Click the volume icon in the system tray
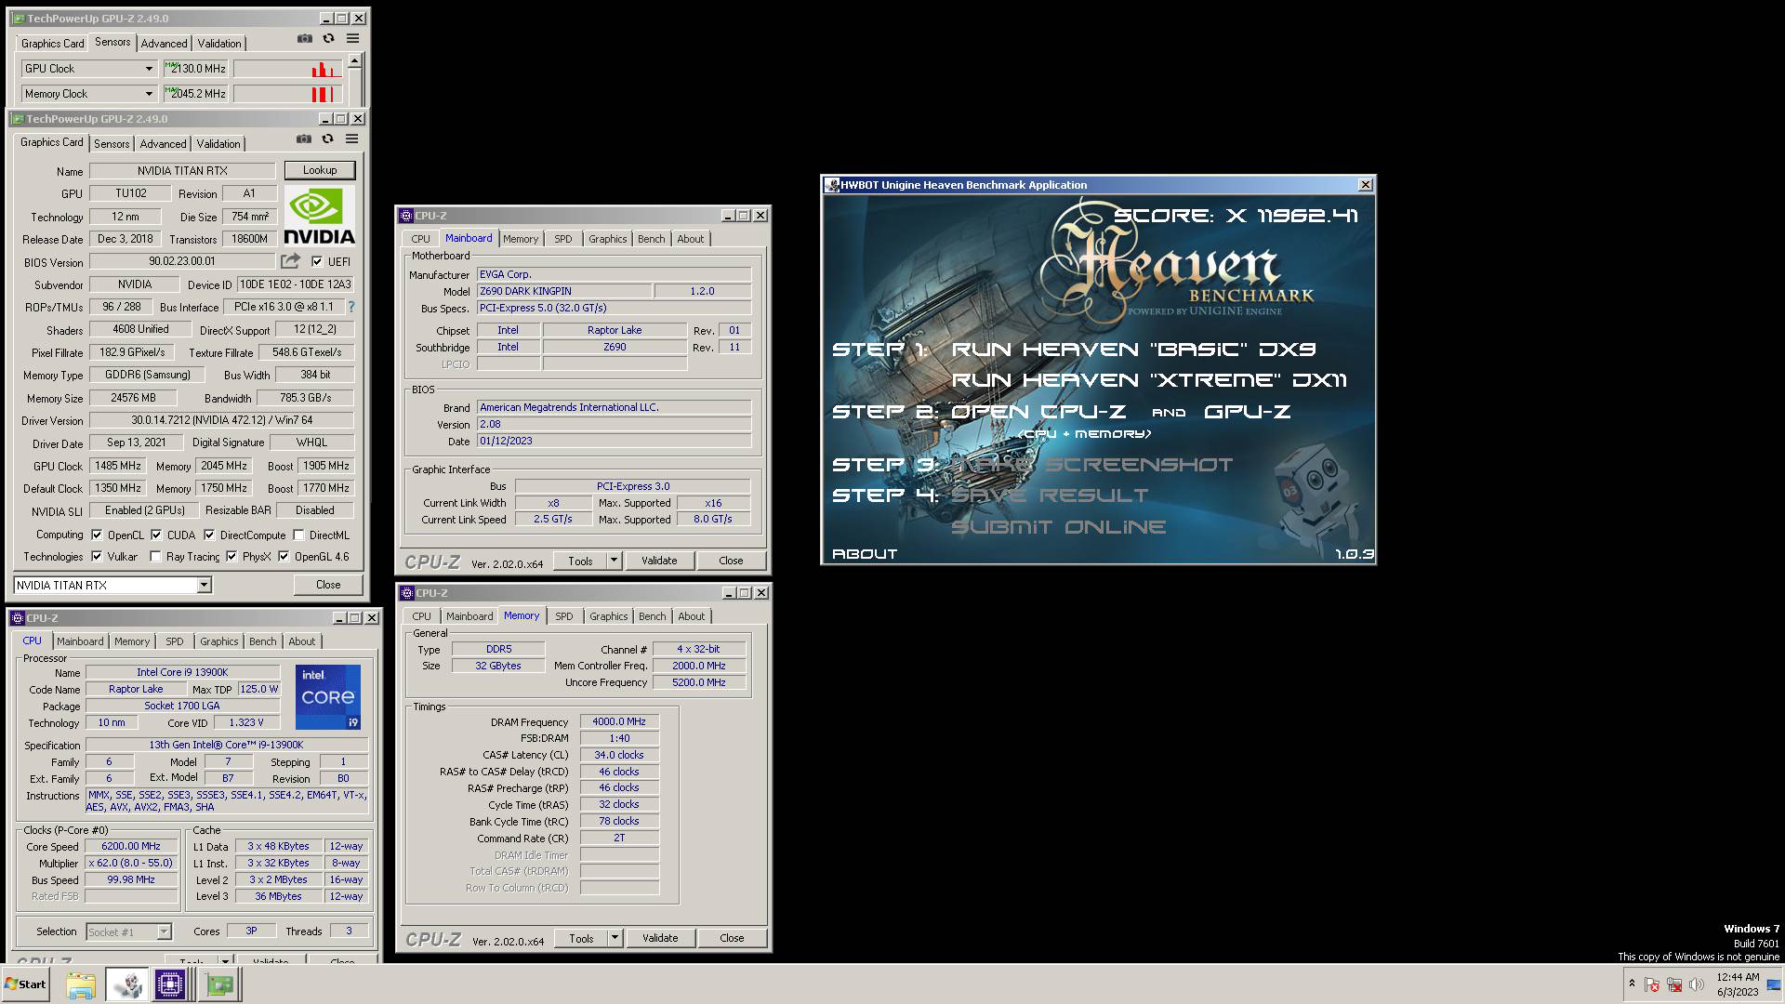The width and height of the screenshot is (1785, 1004). coord(1697,984)
